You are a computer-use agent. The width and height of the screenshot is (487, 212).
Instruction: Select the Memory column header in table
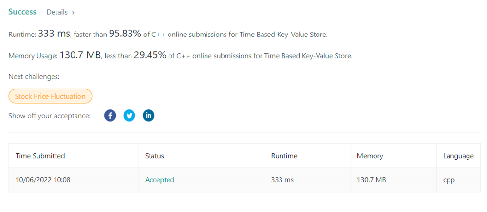pyautogui.click(x=370, y=156)
